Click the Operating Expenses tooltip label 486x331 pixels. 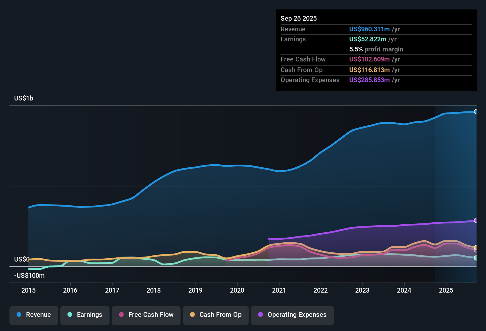(310, 80)
